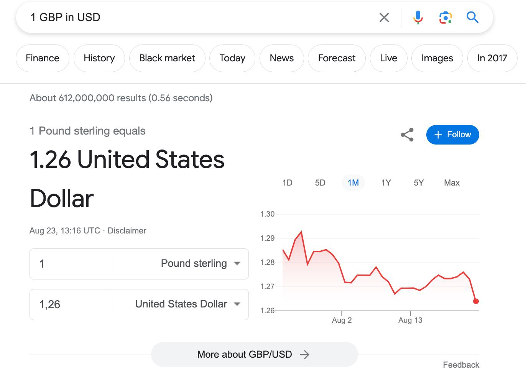The height and width of the screenshot is (378, 526).
Task: Edit the Pound sterling amount field
Action: click(71, 264)
